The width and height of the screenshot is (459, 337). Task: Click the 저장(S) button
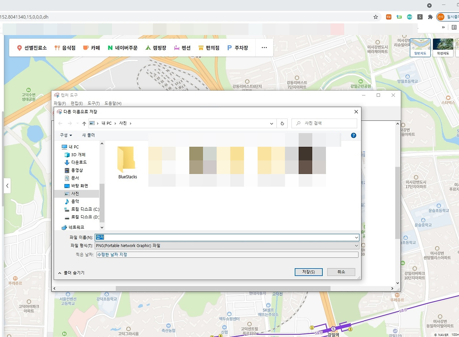click(x=308, y=272)
